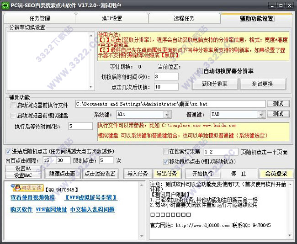Screen dimensions: 297x244
Task: Click the 切换后等待时间(秒) input field
Action: point(166,77)
